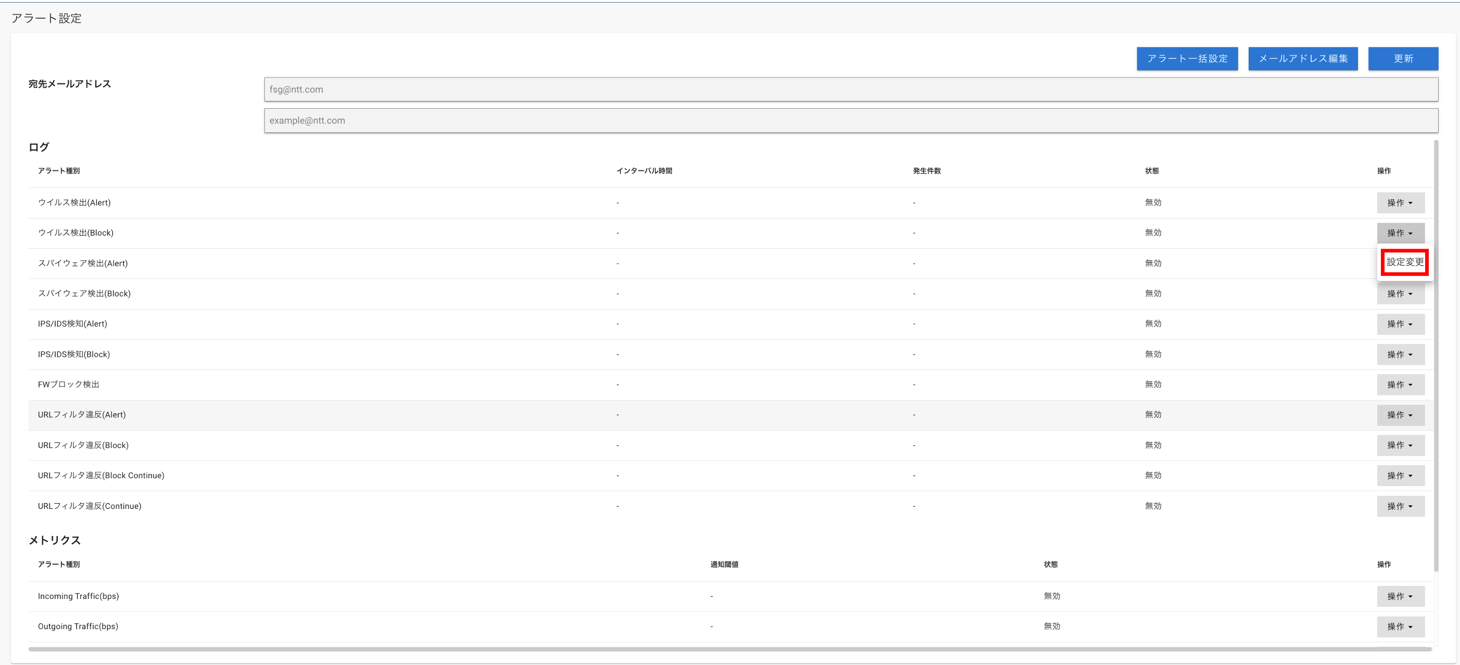Viewport: 1460px width, 665px height.
Task: Click 無効 status for Incoming Traffic(bps)
Action: (x=1052, y=596)
